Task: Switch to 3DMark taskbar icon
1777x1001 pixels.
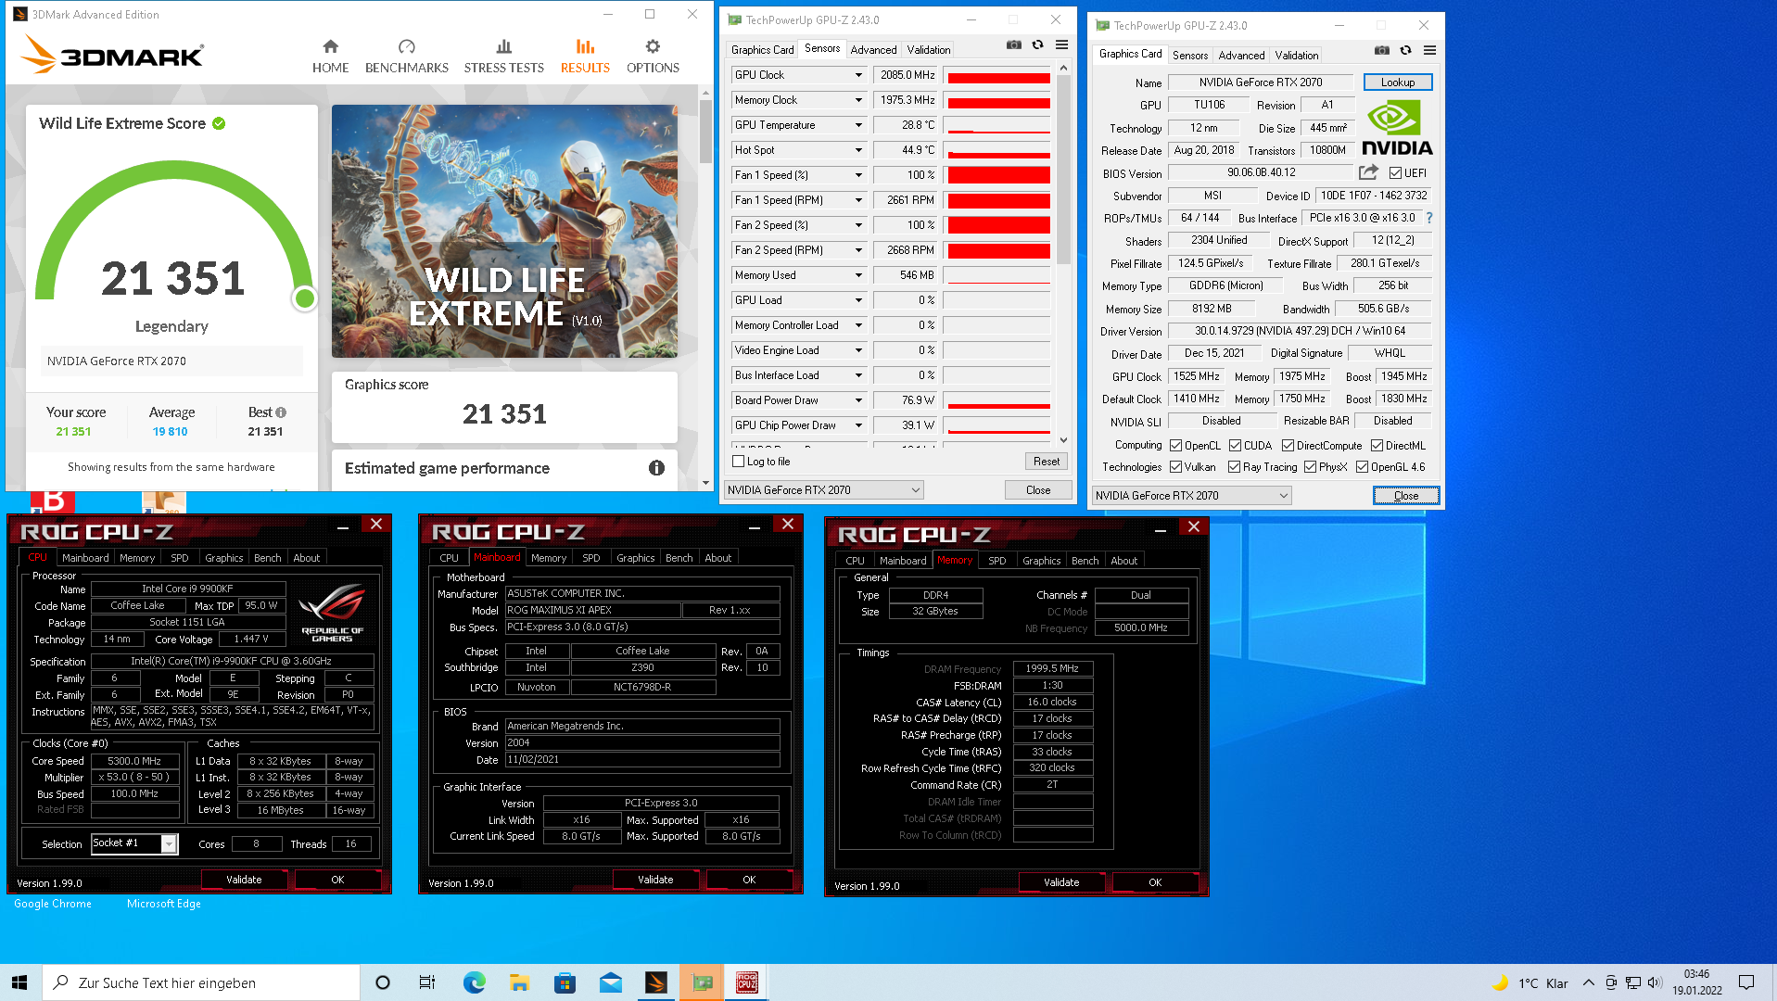Action: tap(655, 982)
